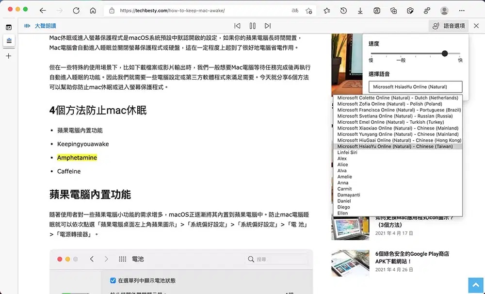Reload the current page
Screen dimensions: 485x294
click(x=76, y=11)
